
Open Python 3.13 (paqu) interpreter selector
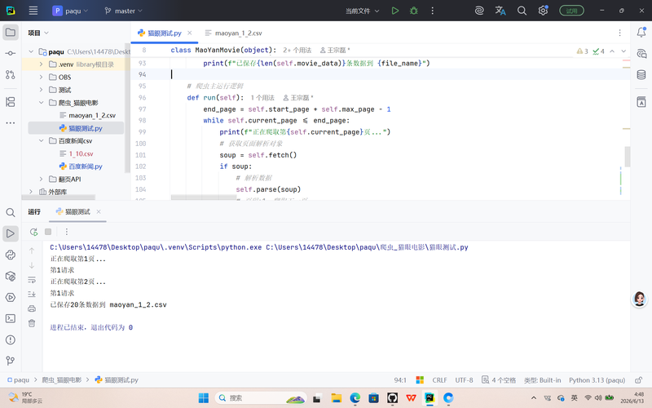pos(597,379)
